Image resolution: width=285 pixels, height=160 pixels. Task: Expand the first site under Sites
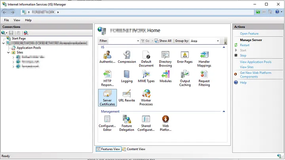[x=13, y=57]
